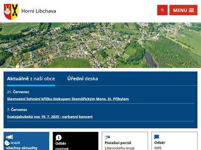Open Slavnostní žehnání křížku article link
The height and width of the screenshot is (150, 201).
(x=68, y=99)
